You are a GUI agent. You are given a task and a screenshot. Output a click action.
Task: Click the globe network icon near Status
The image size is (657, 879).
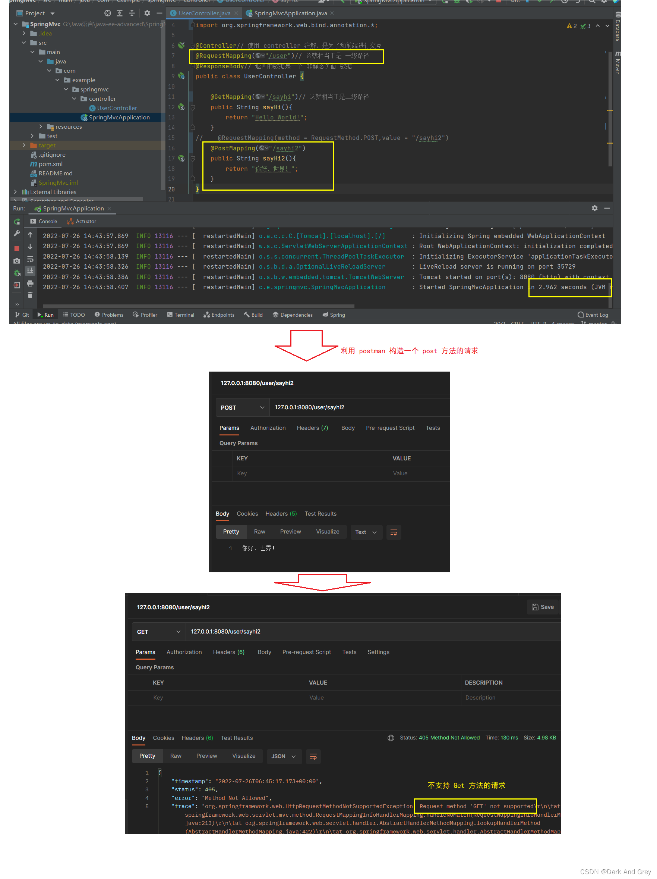[391, 738]
